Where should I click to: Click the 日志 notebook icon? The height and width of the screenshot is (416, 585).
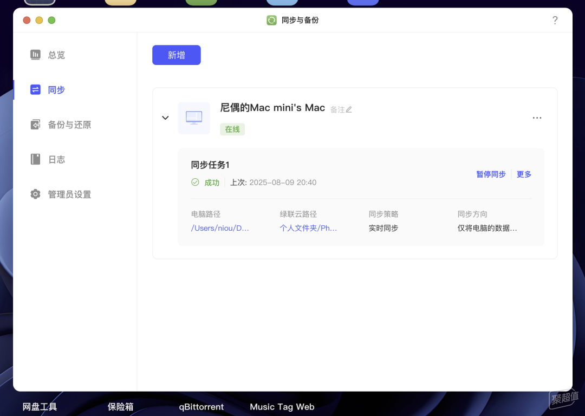tap(35, 159)
